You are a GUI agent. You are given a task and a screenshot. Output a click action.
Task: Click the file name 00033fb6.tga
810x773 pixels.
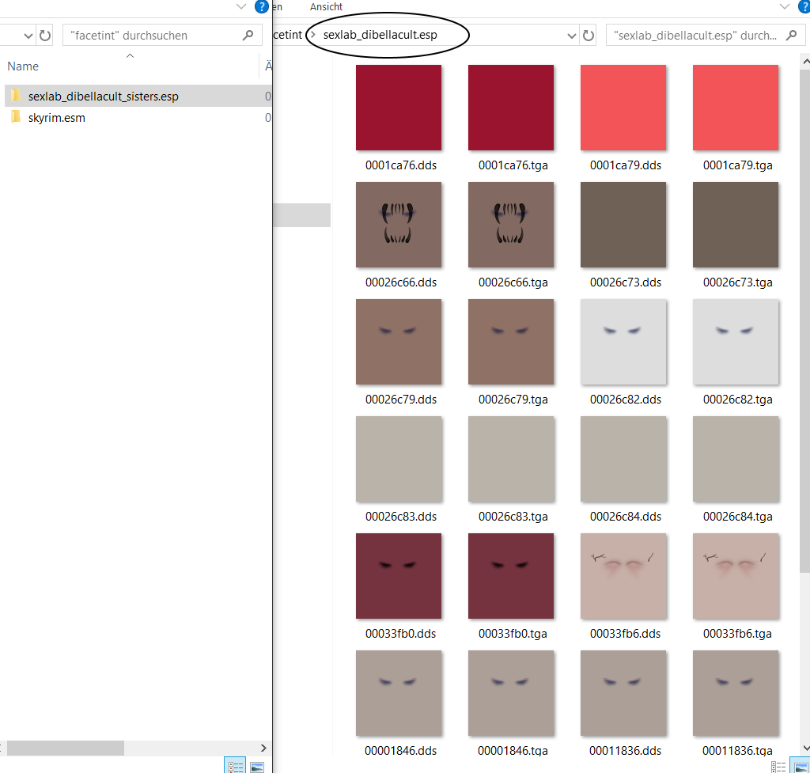pyautogui.click(x=737, y=634)
